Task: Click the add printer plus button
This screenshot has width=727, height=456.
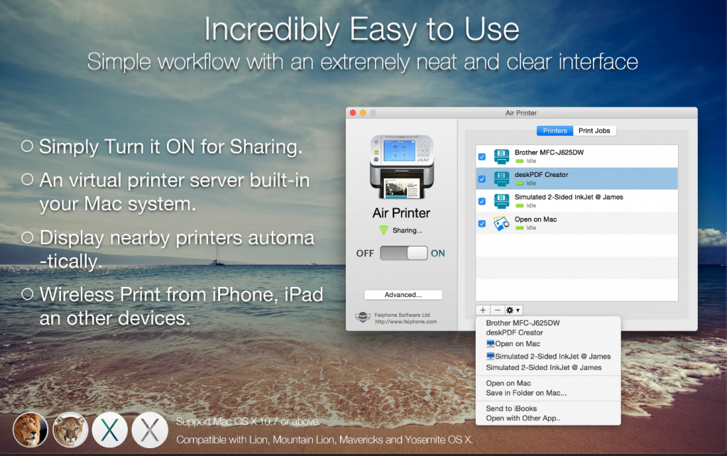Action: point(482,310)
